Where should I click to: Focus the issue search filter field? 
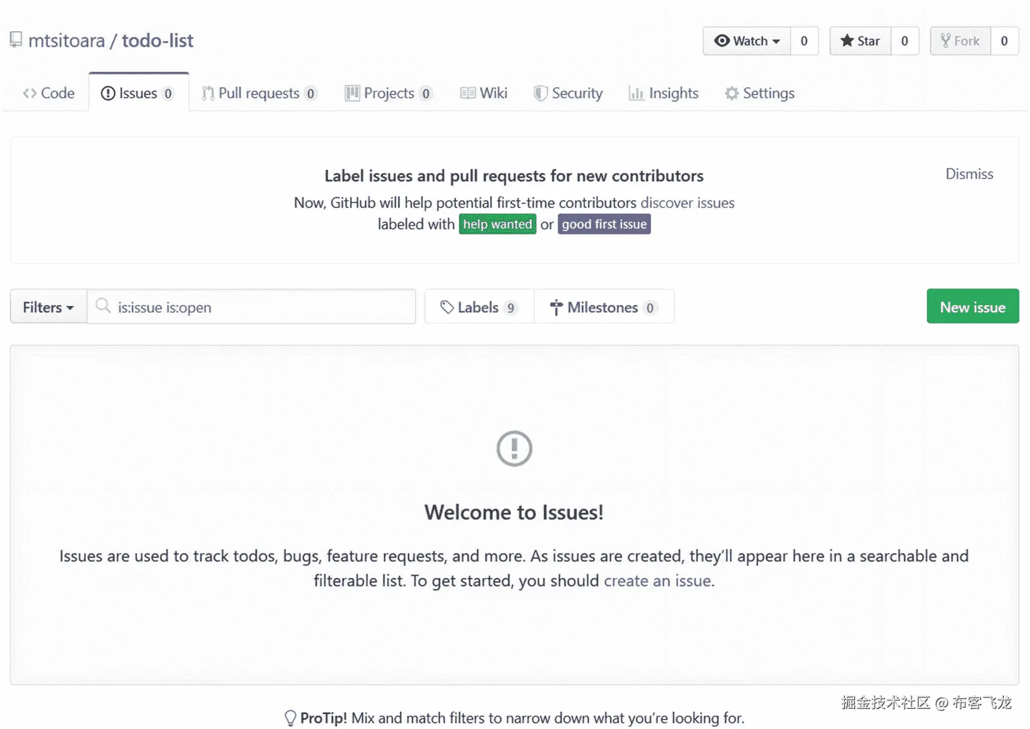pyautogui.click(x=263, y=307)
